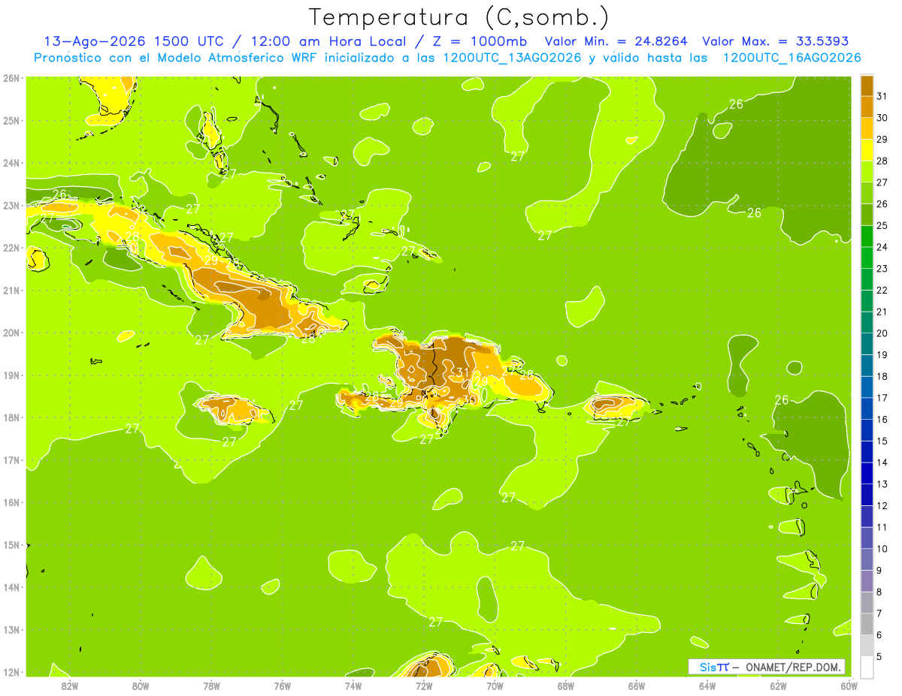Image resolution: width=902 pixels, height=696 pixels.
Task: Click the "62W" longitude axis label
Action: (x=778, y=685)
